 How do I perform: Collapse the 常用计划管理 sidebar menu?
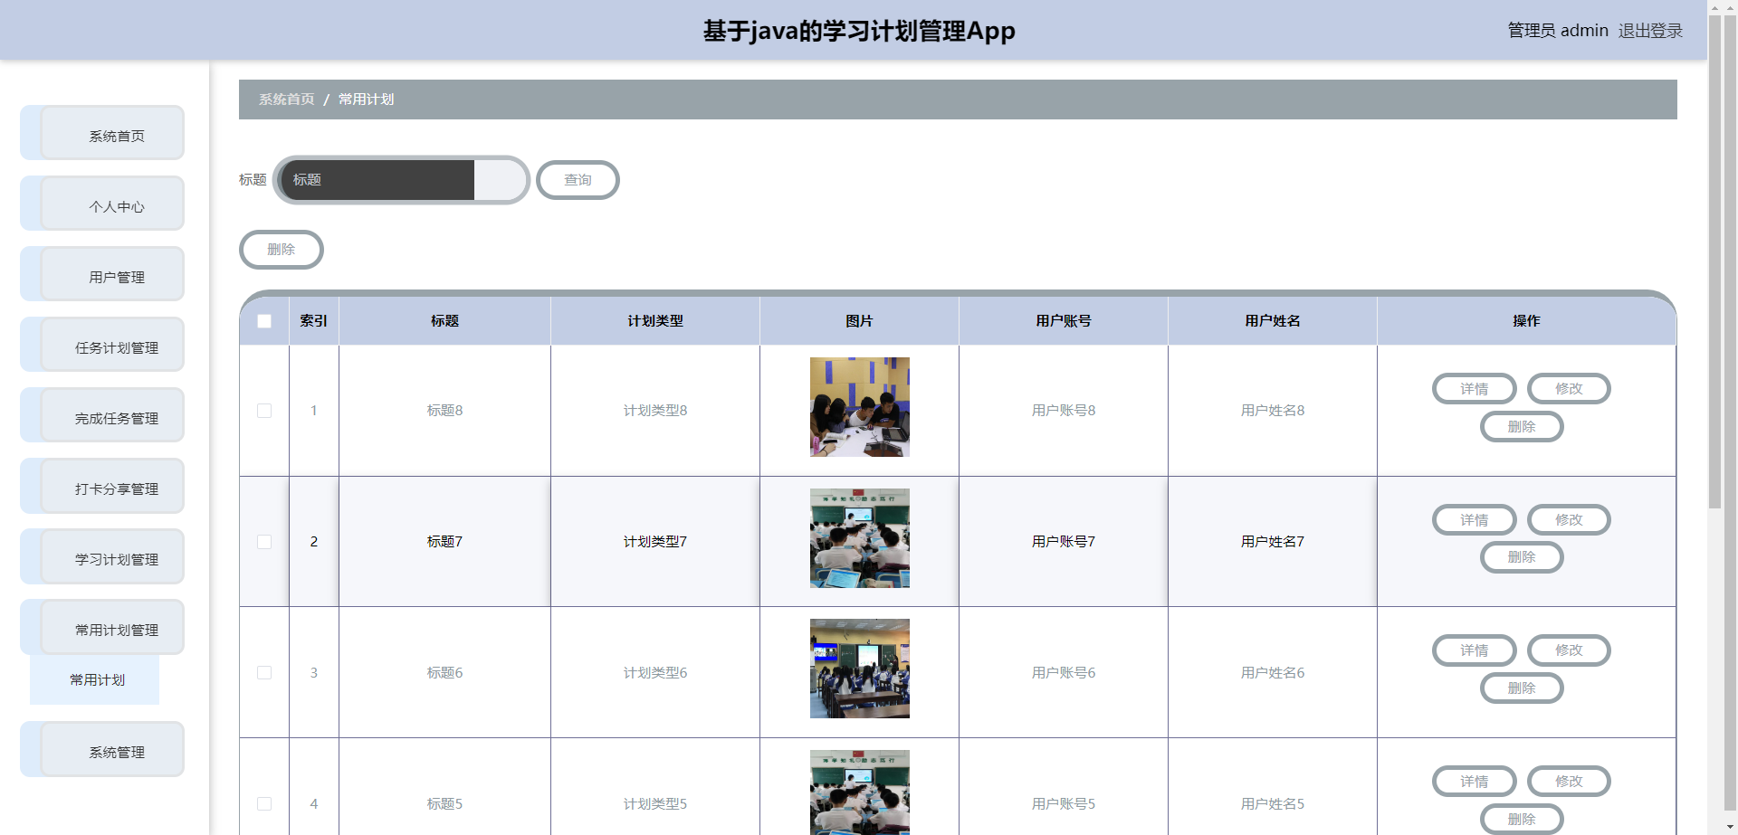coord(116,630)
